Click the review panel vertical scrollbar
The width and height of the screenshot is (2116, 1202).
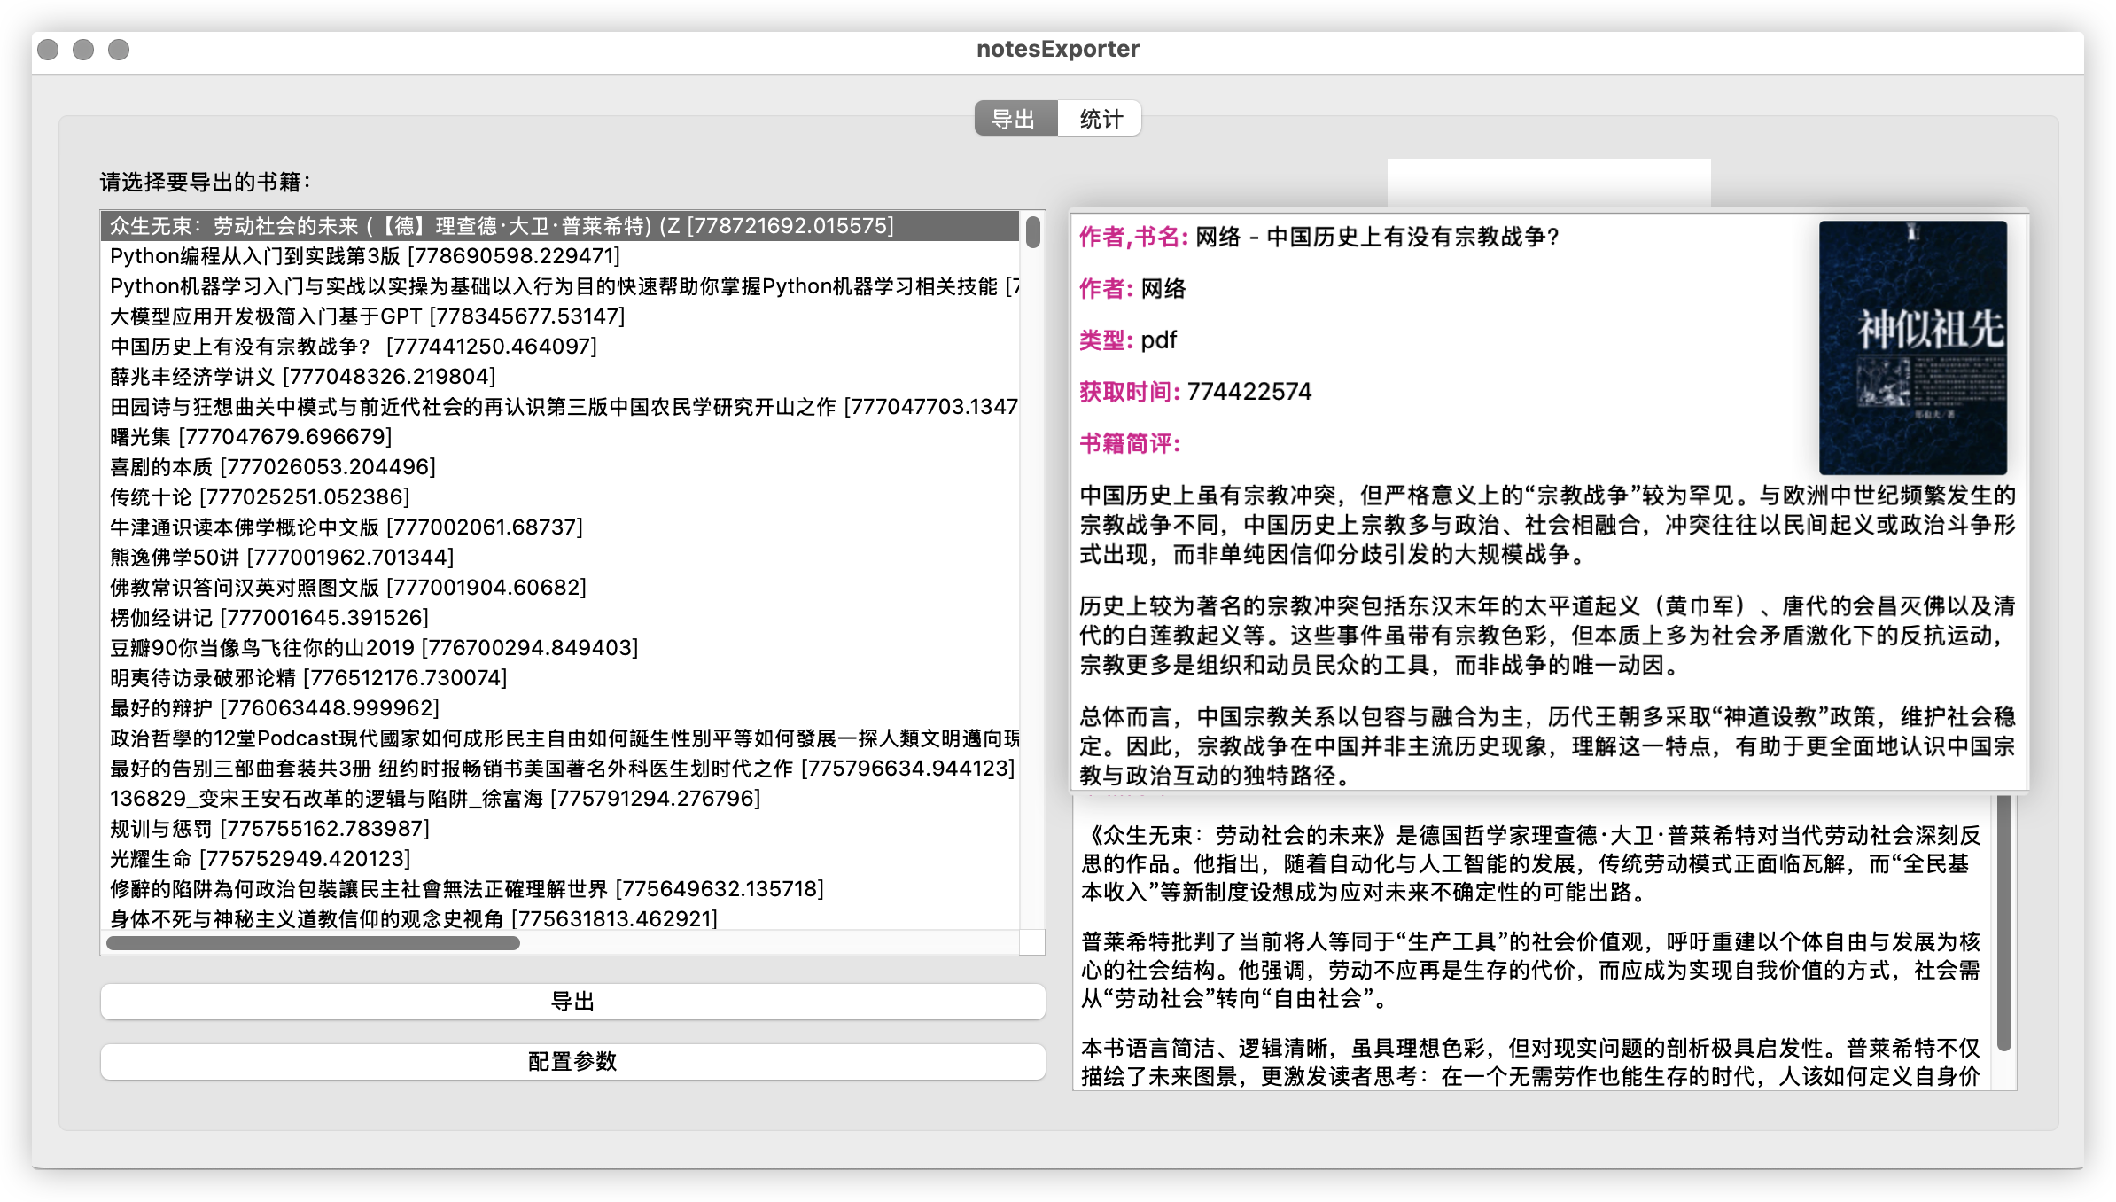tap(2004, 922)
